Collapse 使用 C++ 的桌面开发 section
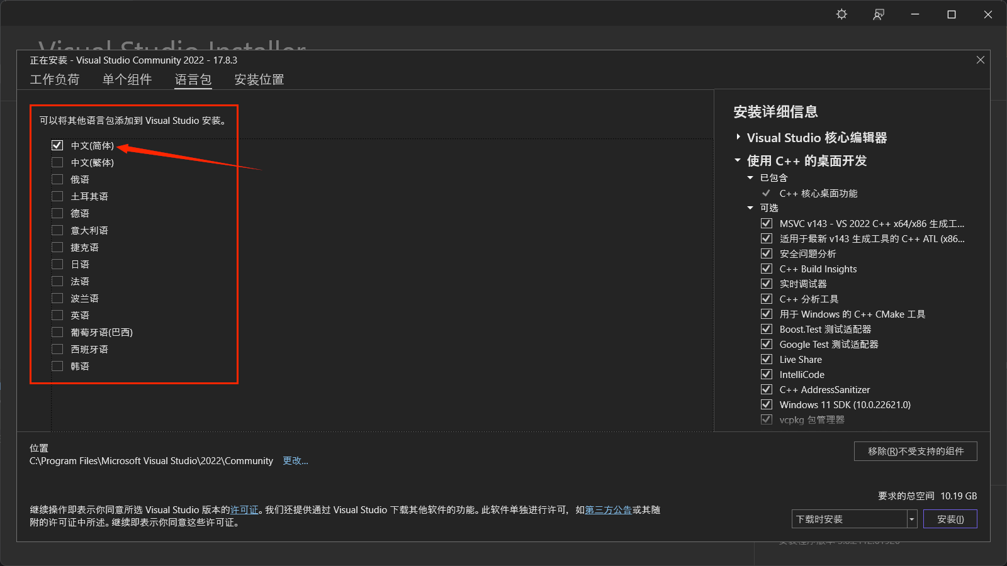Viewport: 1007px width, 566px height. point(738,160)
